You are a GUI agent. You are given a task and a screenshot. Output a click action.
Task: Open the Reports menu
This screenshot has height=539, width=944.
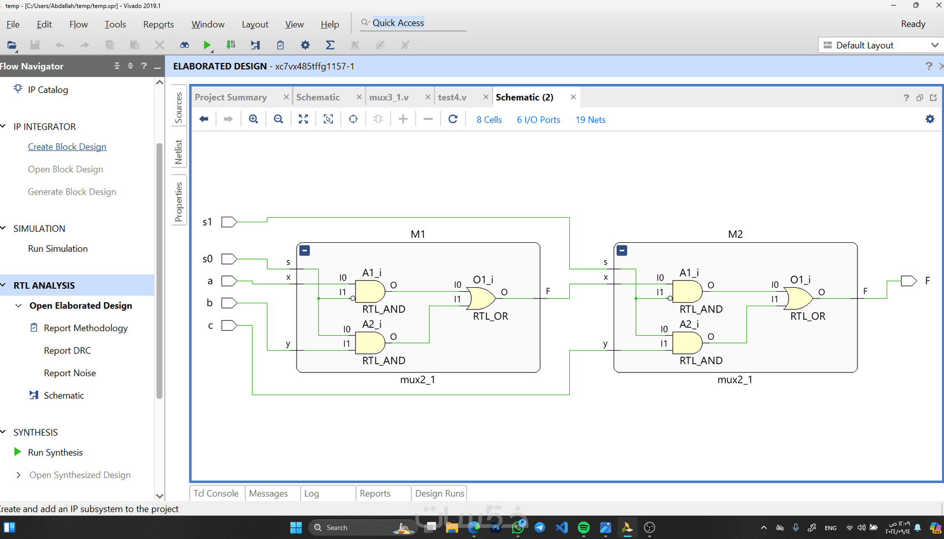click(158, 24)
